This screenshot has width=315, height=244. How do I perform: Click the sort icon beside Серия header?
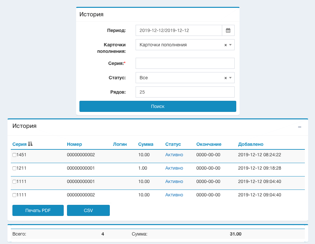point(30,144)
